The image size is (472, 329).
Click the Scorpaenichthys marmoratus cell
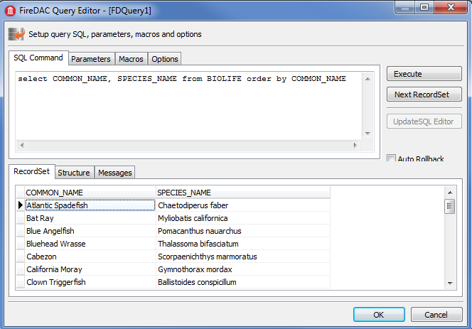pos(243,257)
